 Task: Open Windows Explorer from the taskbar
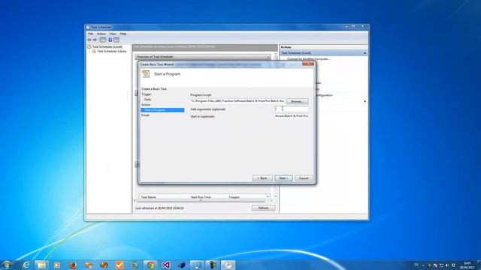click(41, 265)
